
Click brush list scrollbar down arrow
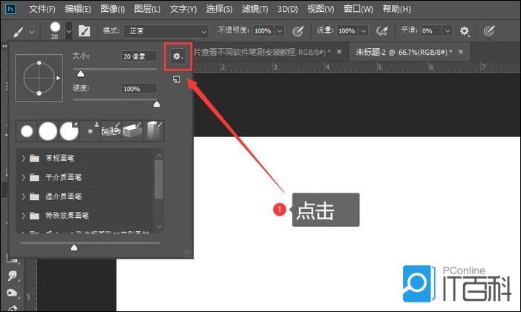tap(159, 227)
